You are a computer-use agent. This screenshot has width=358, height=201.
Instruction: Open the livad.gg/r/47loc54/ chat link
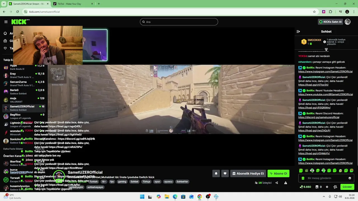tap(313, 85)
